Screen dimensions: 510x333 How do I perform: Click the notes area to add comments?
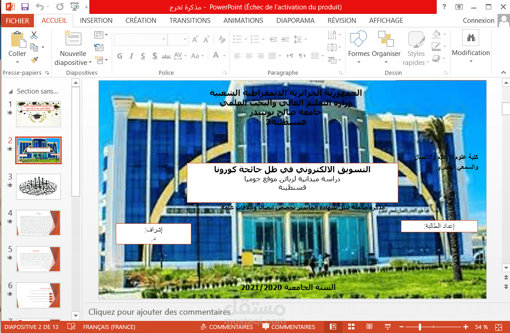tap(160, 312)
